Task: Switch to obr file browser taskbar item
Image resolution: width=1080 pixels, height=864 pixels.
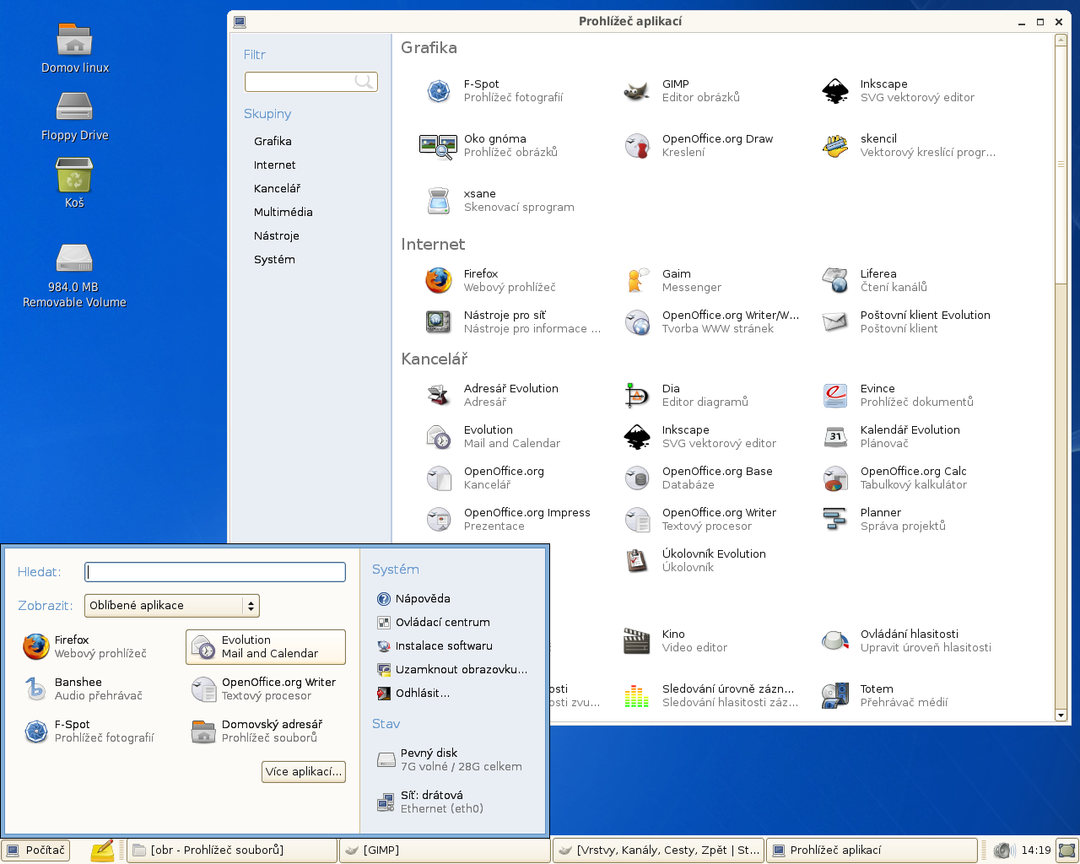Action: [232, 850]
